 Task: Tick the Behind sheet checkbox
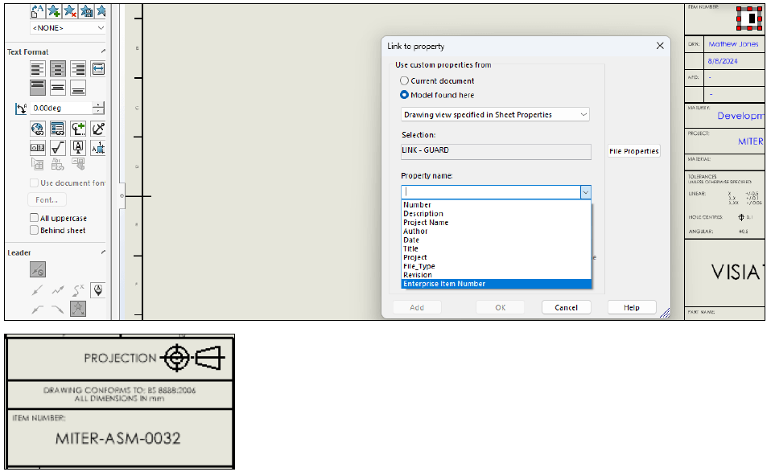(x=34, y=230)
